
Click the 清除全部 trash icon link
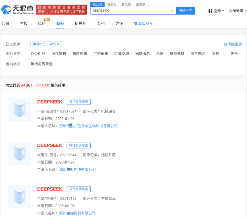tap(225, 44)
